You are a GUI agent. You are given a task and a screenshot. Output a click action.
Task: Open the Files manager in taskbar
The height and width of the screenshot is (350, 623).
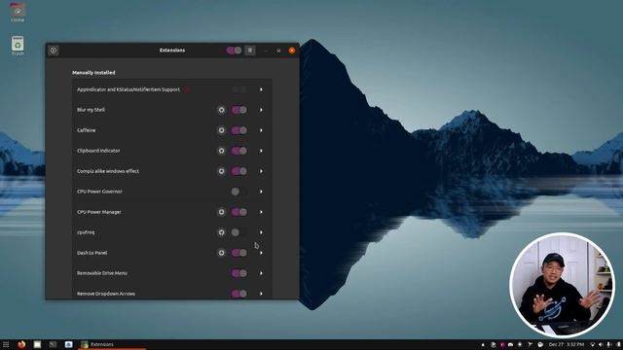coord(37,344)
